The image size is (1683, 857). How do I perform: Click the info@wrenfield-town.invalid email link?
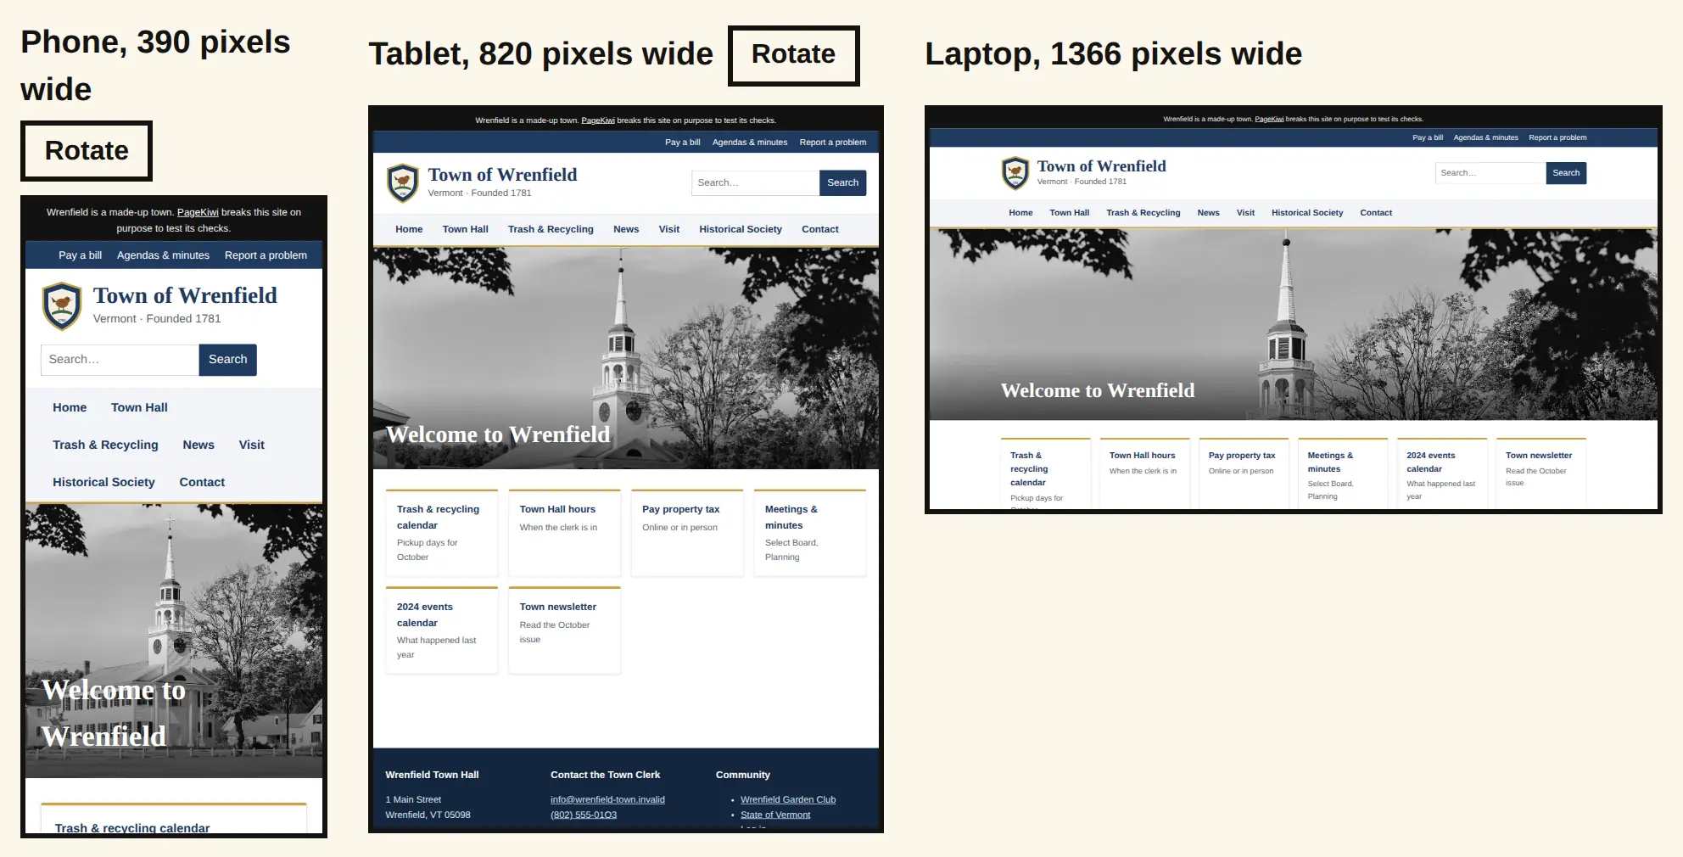pyautogui.click(x=607, y=799)
